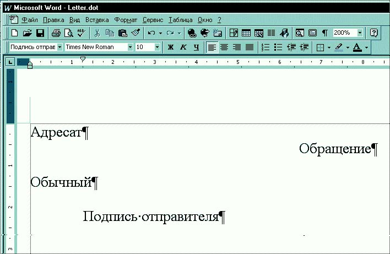
Task: Expand the Times New Roman font list
Action: [x=131, y=47]
